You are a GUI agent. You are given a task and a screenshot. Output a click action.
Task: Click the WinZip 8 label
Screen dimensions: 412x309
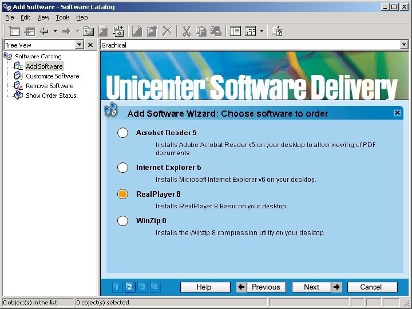(x=151, y=221)
